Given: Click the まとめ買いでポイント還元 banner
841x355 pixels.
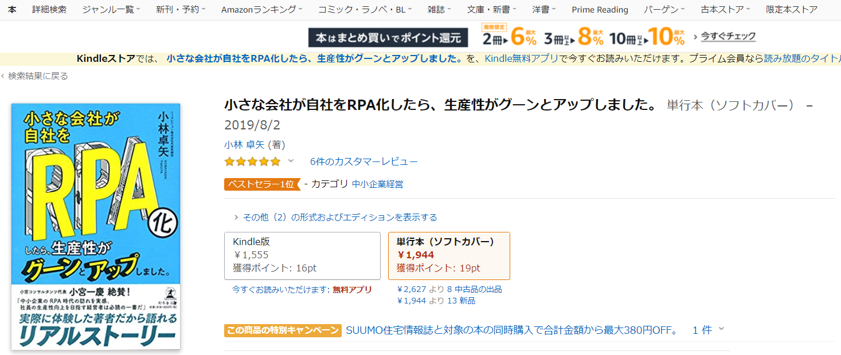Looking at the screenshot, I should click(x=388, y=38).
